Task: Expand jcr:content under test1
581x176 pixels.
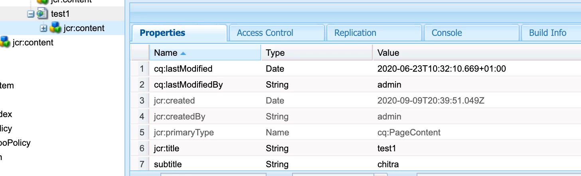Action: pos(43,28)
